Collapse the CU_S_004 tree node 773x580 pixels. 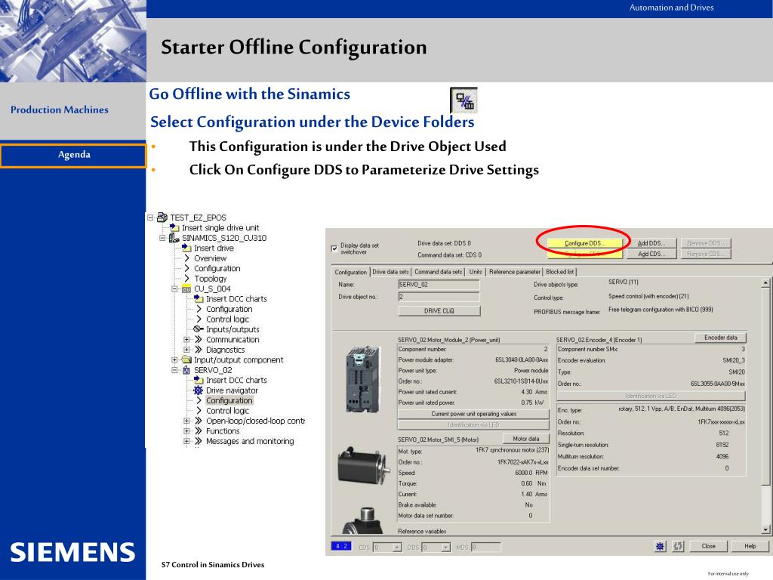pos(174,289)
